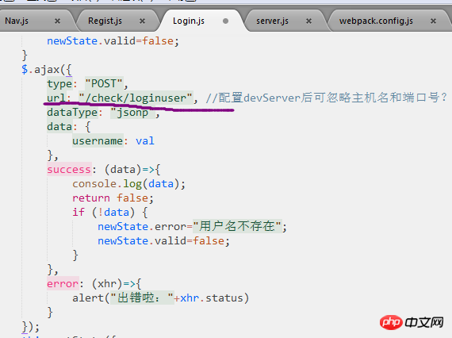Image resolution: width=452 pixels, height=338 pixels.
Task: Switch to the server.js tab
Action: click(x=272, y=21)
